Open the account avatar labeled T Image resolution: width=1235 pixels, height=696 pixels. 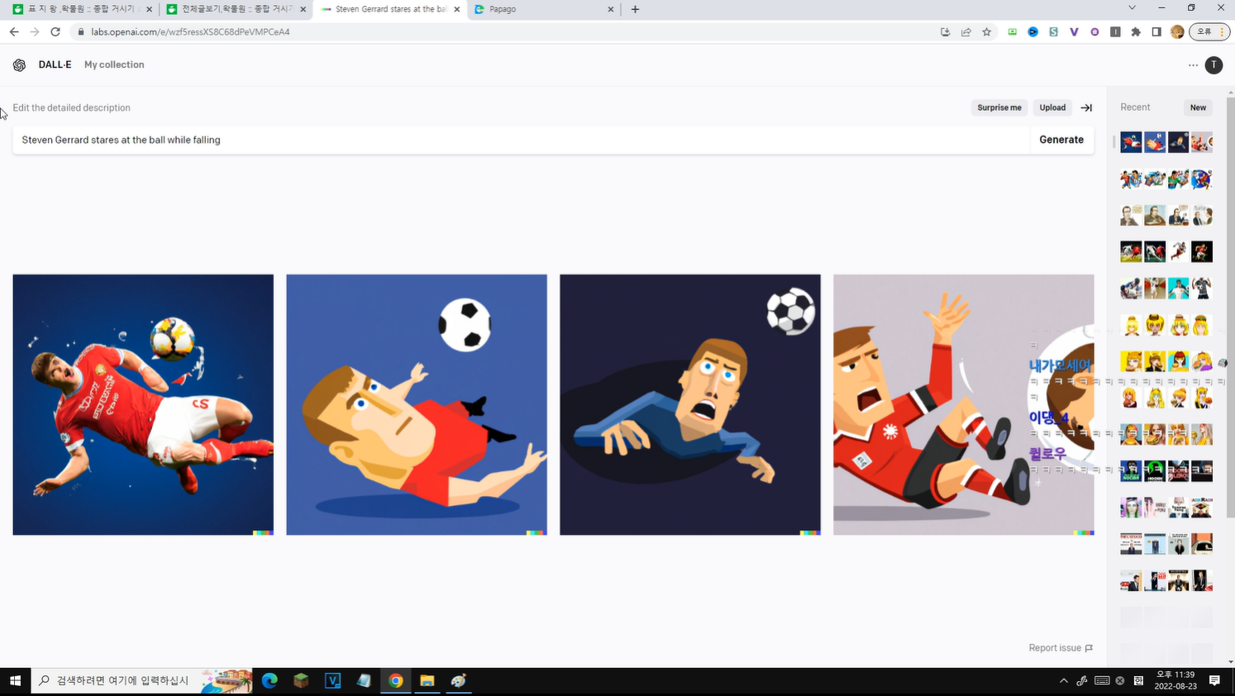tap(1214, 64)
